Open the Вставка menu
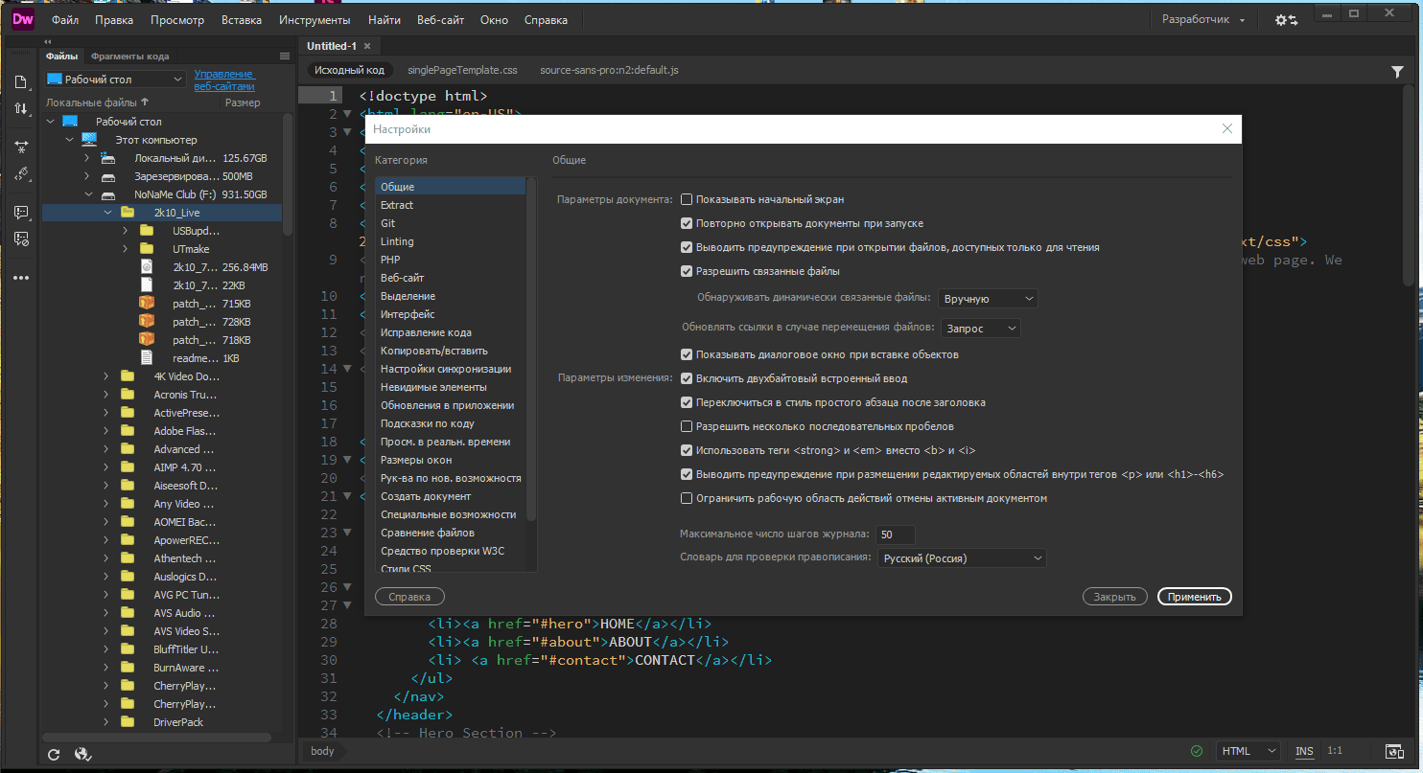This screenshot has height=773, width=1423. (x=241, y=19)
